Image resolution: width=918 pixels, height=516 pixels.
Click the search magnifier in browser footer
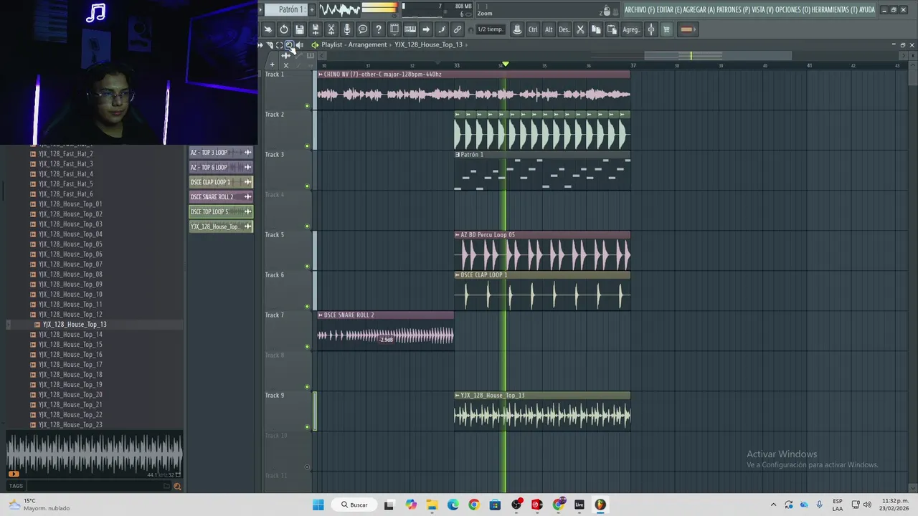(x=177, y=486)
